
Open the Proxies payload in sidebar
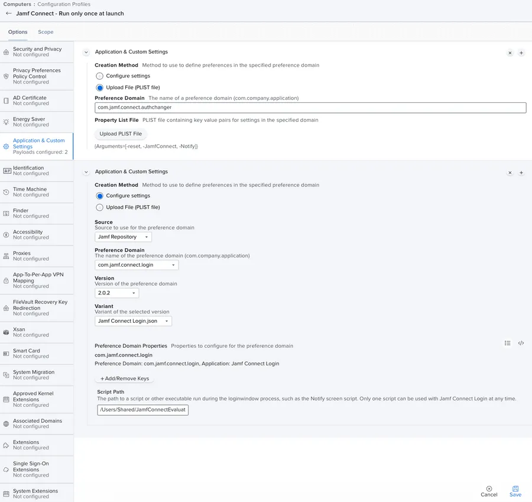click(x=37, y=256)
